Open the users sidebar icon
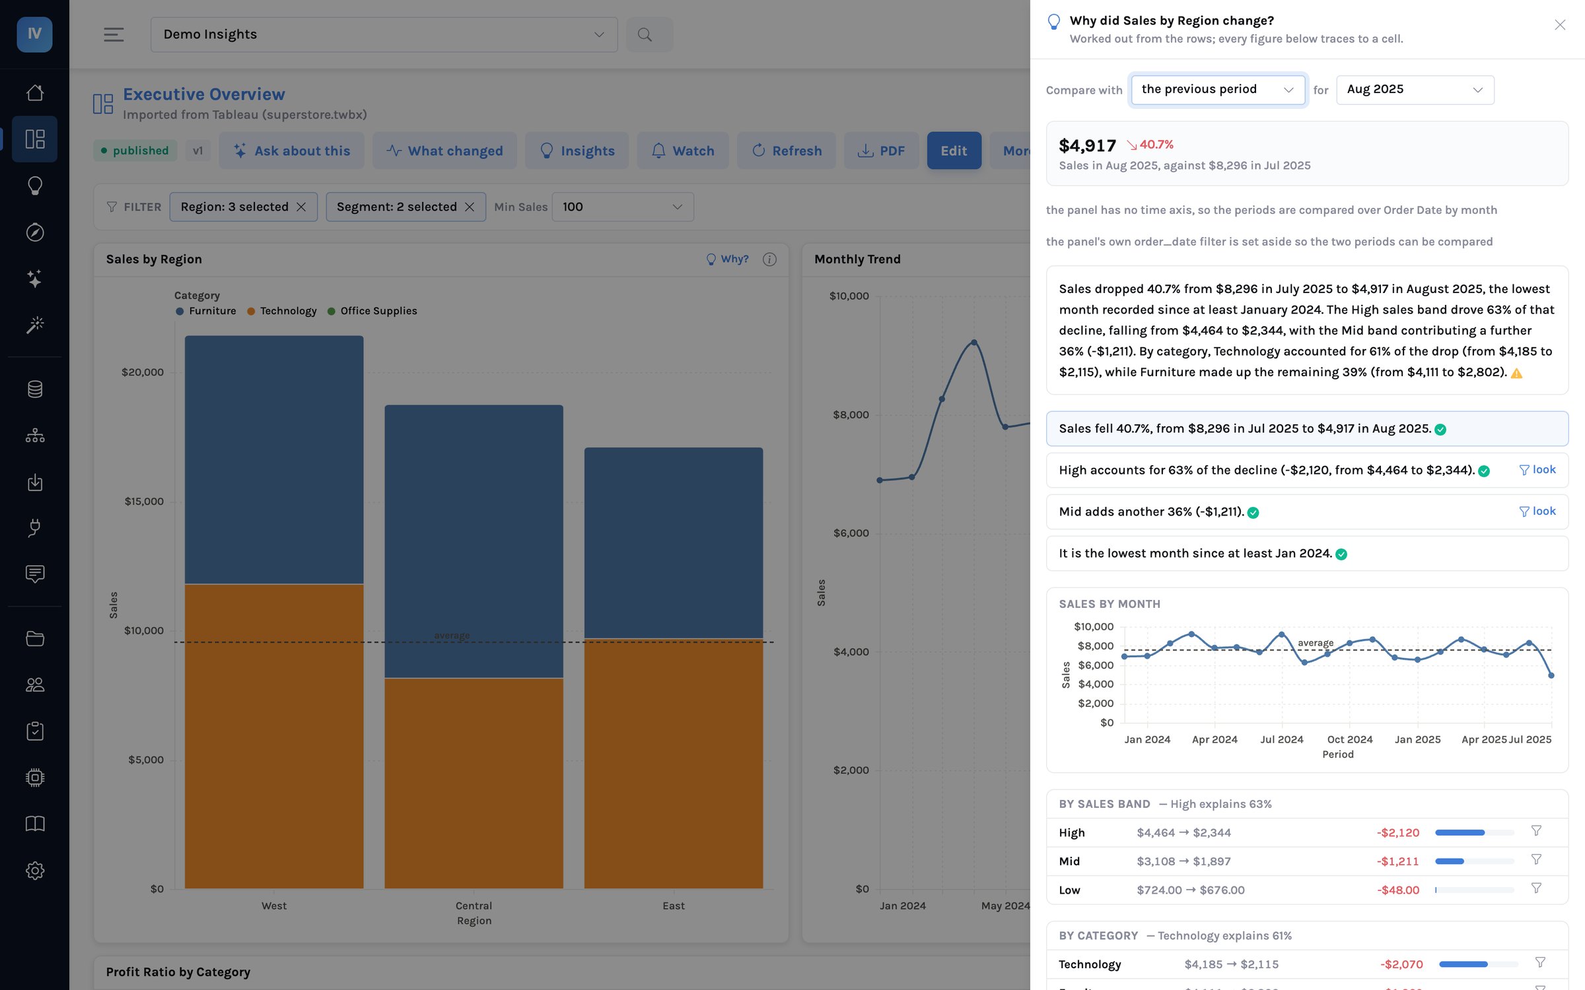The height and width of the screenshot is (990, 1585). [x=35, y=685]
